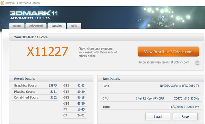Click the CT result 24.01
Screen dimensions: 205x124
click(x=81, y=115)
